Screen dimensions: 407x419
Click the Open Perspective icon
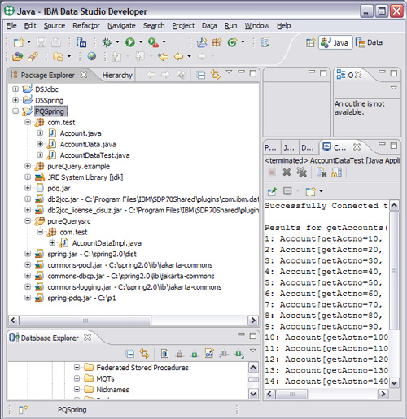tap(310, 42)
